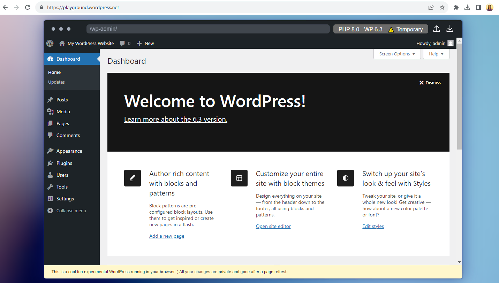Dismiss the Welcome to WordPress panel
Screen dimensions: 499x283
430,83
